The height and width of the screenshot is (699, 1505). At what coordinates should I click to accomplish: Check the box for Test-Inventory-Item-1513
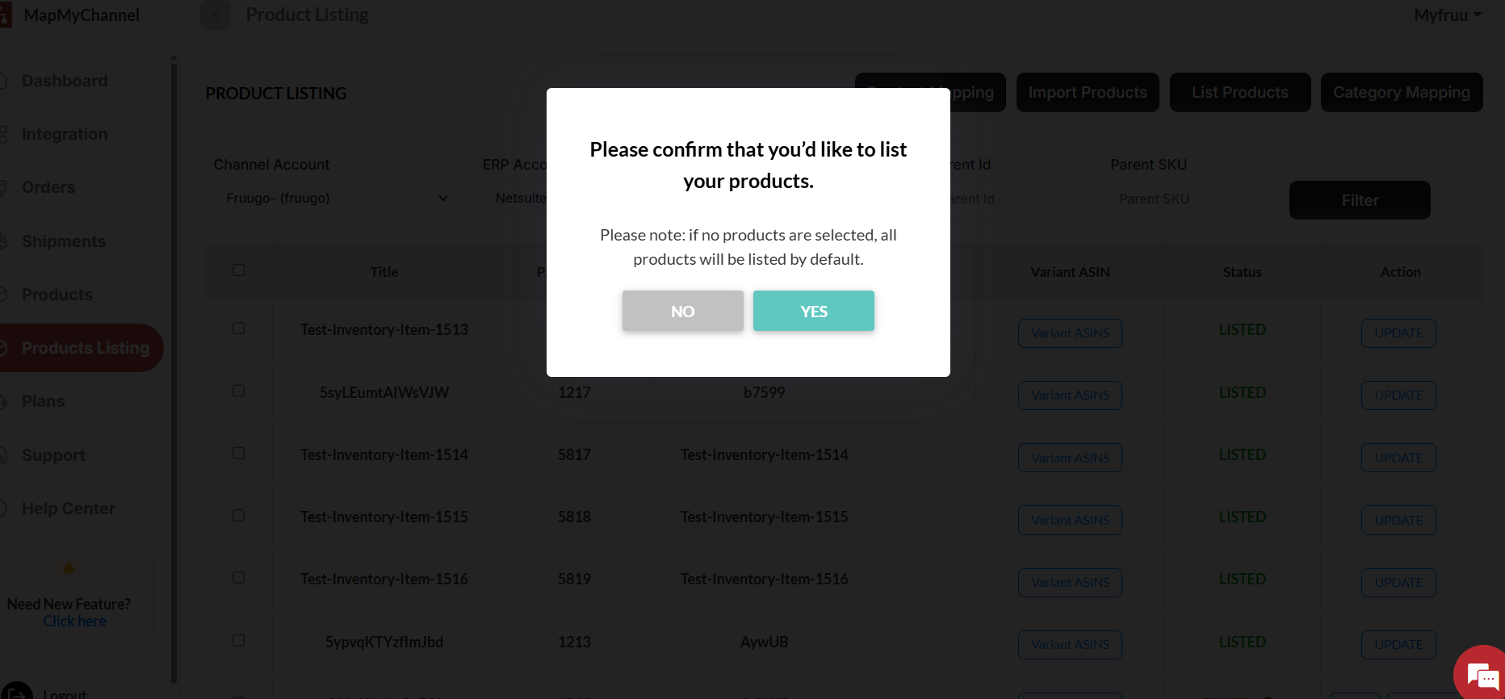[x=238, y=329]
